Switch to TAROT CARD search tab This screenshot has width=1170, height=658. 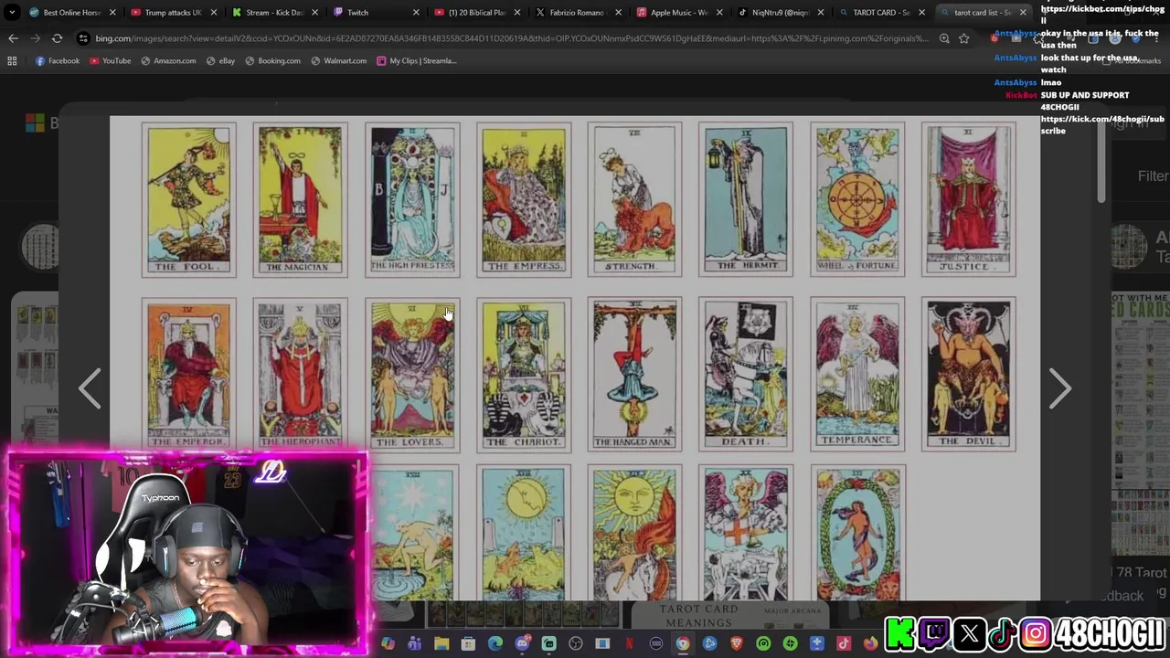879,13
